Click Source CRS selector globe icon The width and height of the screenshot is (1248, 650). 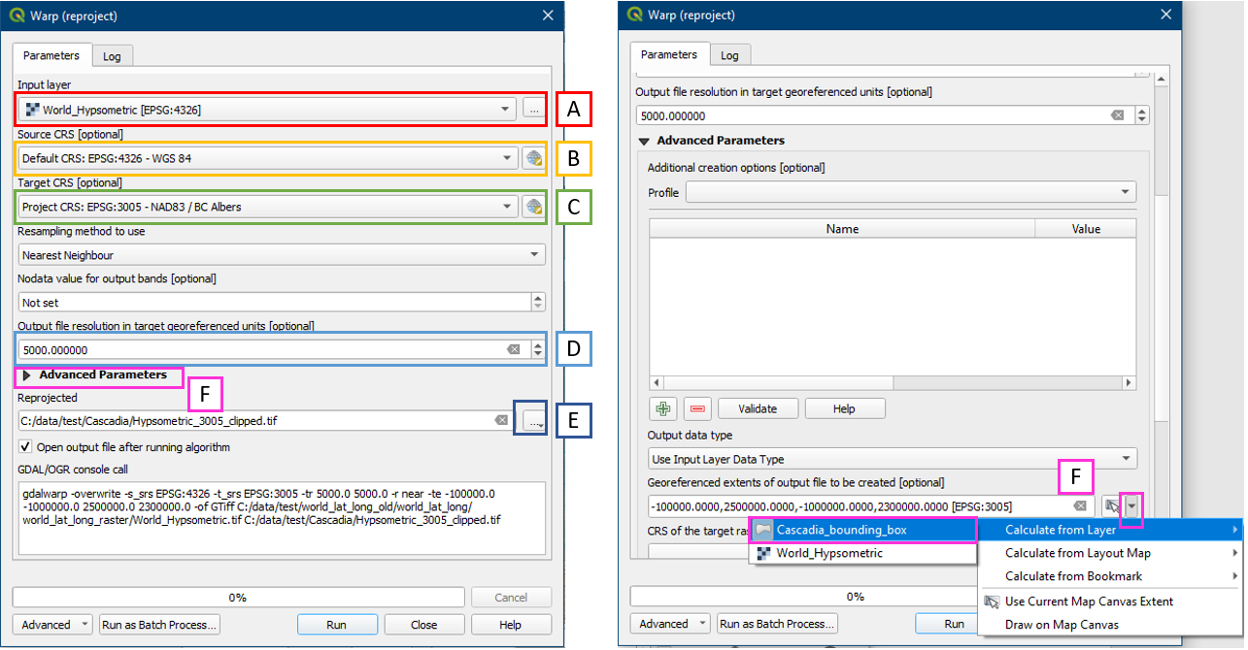(x=532, y=158)
